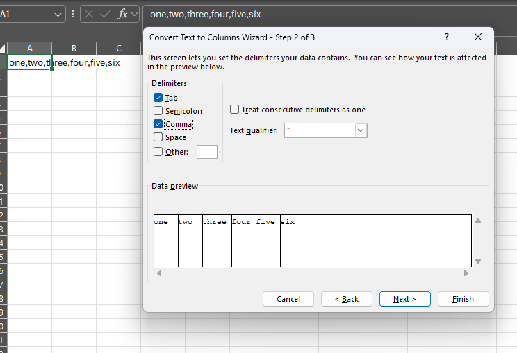Click the Data preview label
This screenshot has height=353, width=517.
click(x=174, y=186)
